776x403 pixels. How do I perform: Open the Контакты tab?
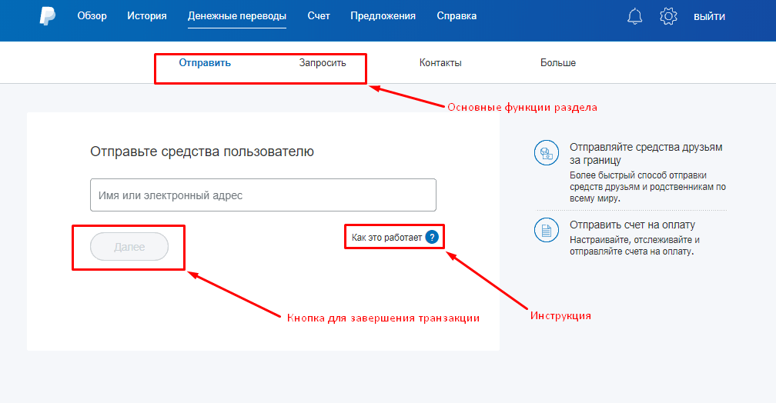click(440, 63)
